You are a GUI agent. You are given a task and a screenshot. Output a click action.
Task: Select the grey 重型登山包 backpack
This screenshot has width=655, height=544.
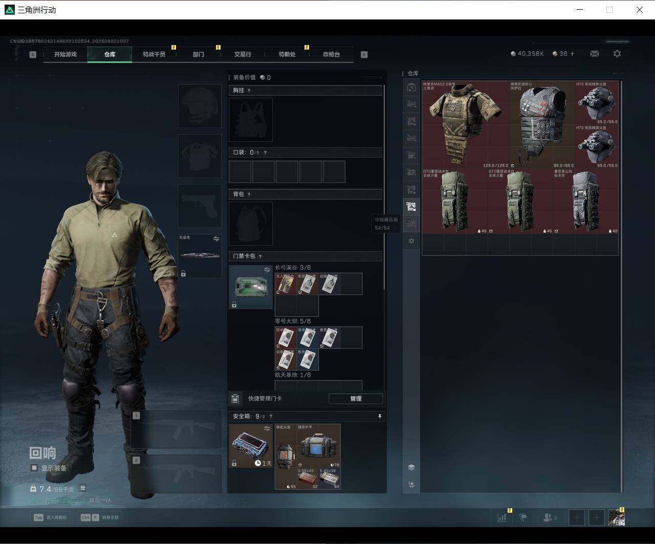(586, 201)
